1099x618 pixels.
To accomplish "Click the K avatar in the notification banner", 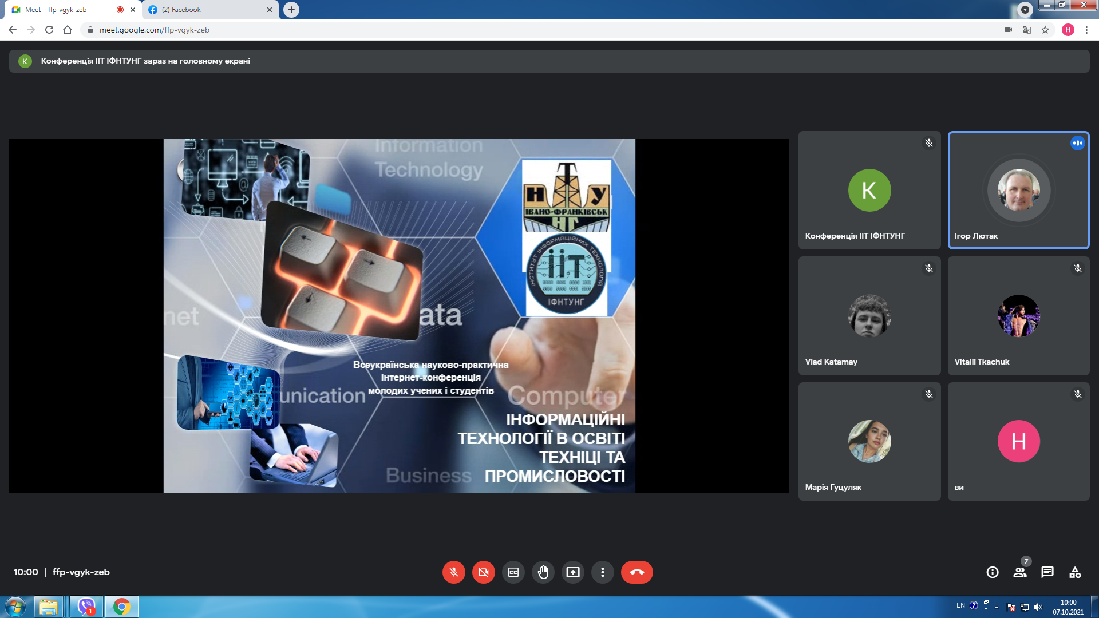I will (25, 61).
